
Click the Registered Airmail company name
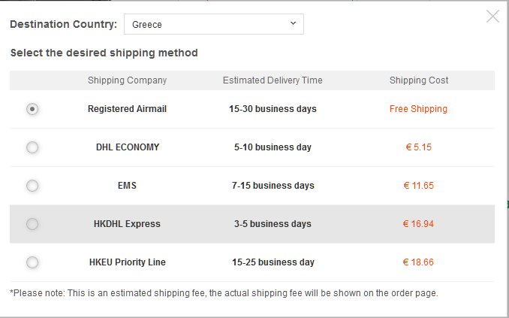(x=127, y=109)
